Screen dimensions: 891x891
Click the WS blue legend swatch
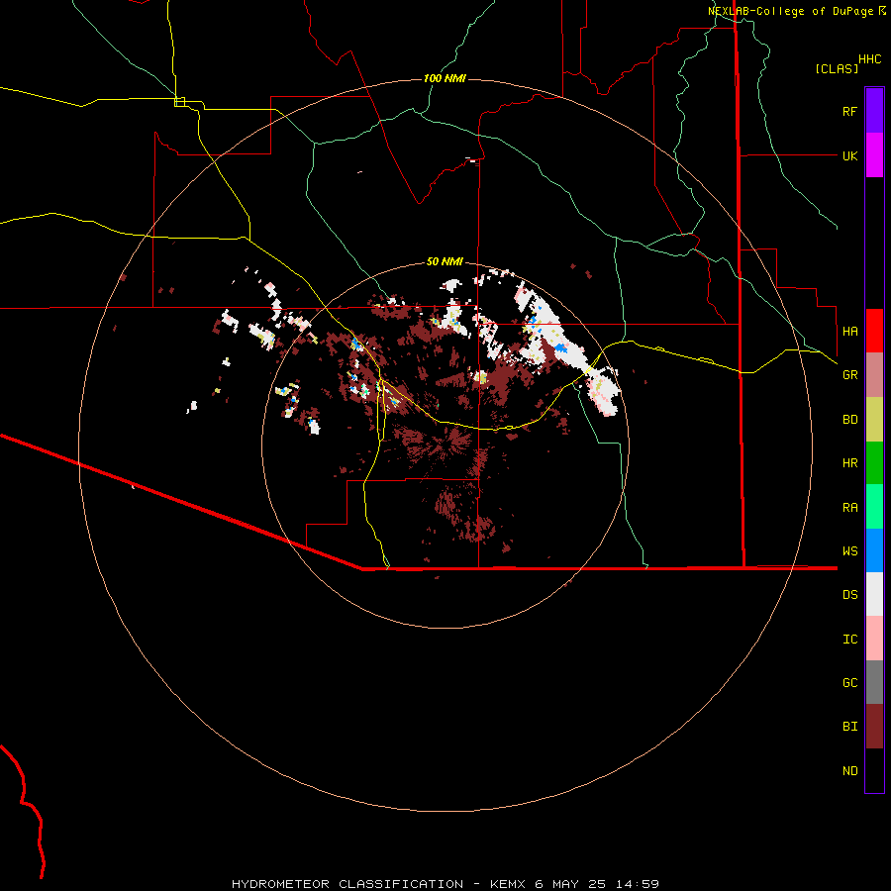[x=874, y=550]
